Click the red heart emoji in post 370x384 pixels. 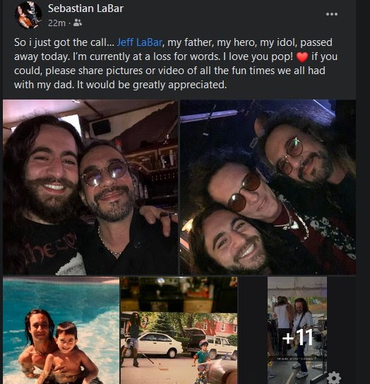click(x=302, y=57)
